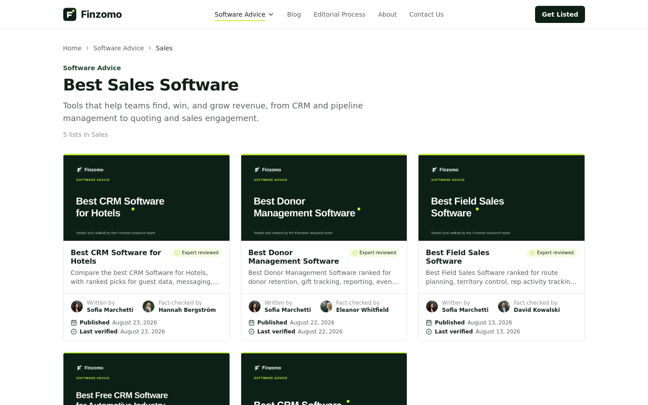This screenshot has width=648, height=405.
Task: Click Finzomo logo inside Field Sales thumbnail
Action: coord(445,170)
